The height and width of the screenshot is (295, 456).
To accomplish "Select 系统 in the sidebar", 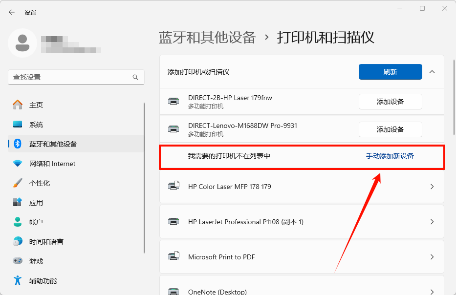I will [36, 125].
